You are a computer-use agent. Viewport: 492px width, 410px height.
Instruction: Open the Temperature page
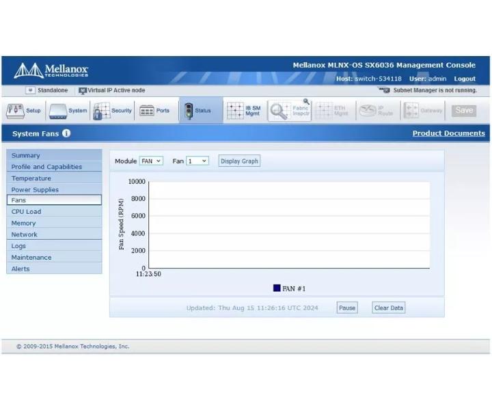pos(54,178)
